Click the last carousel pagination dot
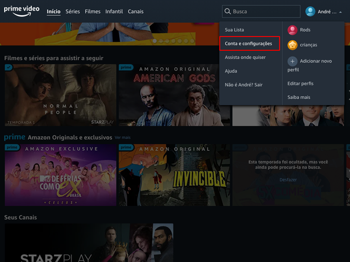 pyautogui.click(x=192, y=41)
